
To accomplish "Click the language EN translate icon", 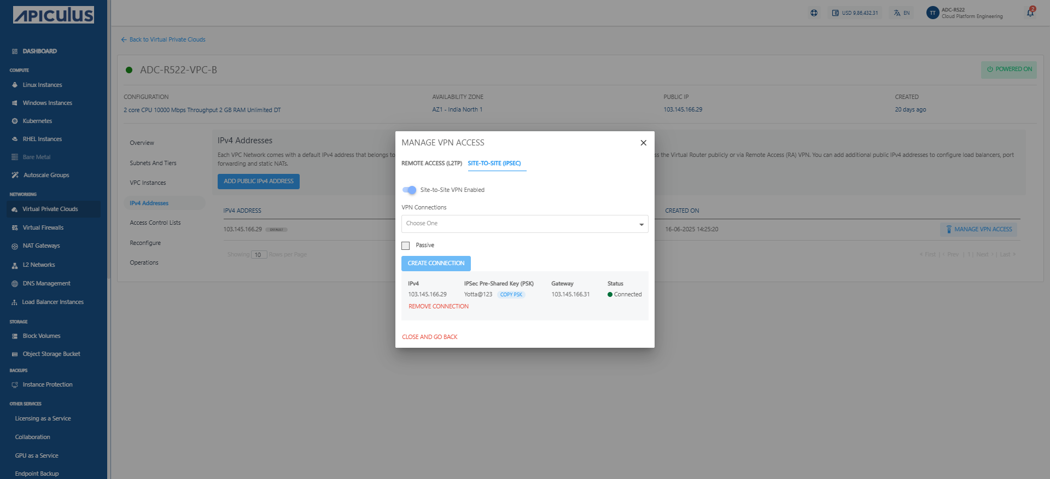I will tap(897, 13).
